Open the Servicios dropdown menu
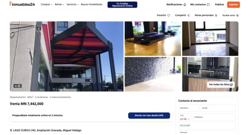Screen dimensions: 250x135 73,4
